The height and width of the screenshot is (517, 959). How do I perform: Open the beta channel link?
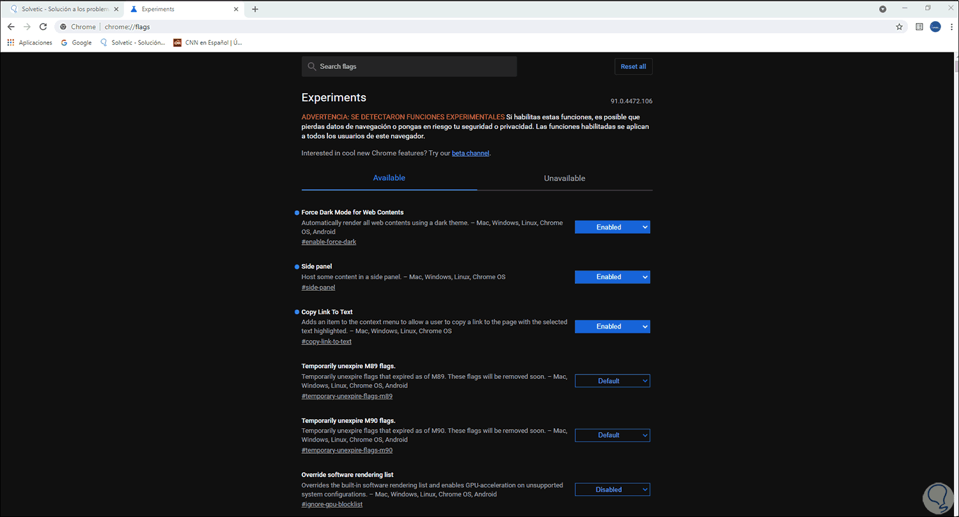pos(471,153)
